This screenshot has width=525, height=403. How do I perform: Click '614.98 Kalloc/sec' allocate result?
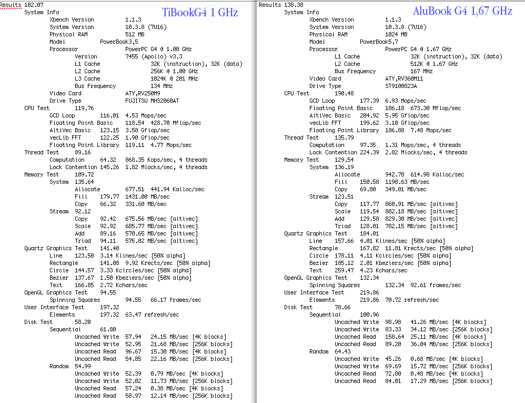[437, 175]
